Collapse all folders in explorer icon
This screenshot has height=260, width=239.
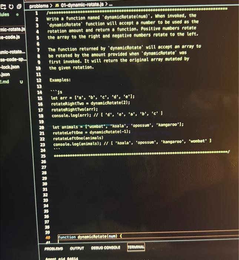(x=19, y=7)
